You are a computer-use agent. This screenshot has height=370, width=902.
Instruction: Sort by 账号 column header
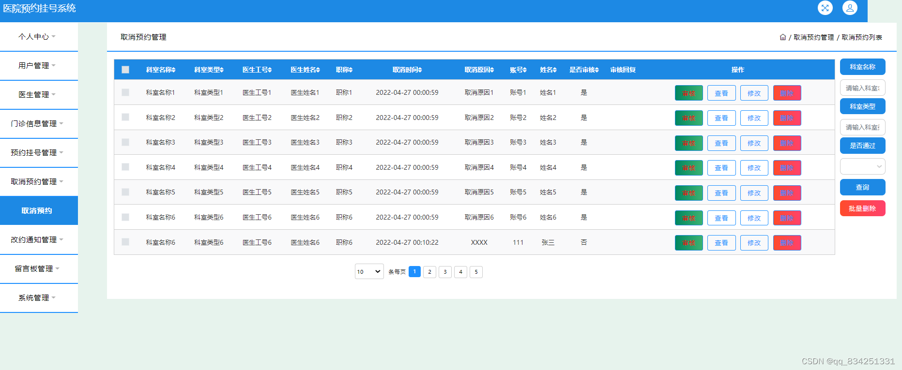[x=518, y=70]
